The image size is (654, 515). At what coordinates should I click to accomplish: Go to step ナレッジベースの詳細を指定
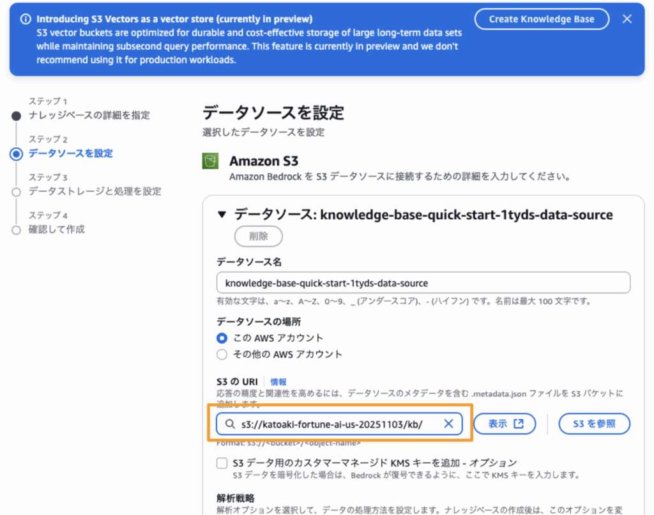tap(89, 116)
